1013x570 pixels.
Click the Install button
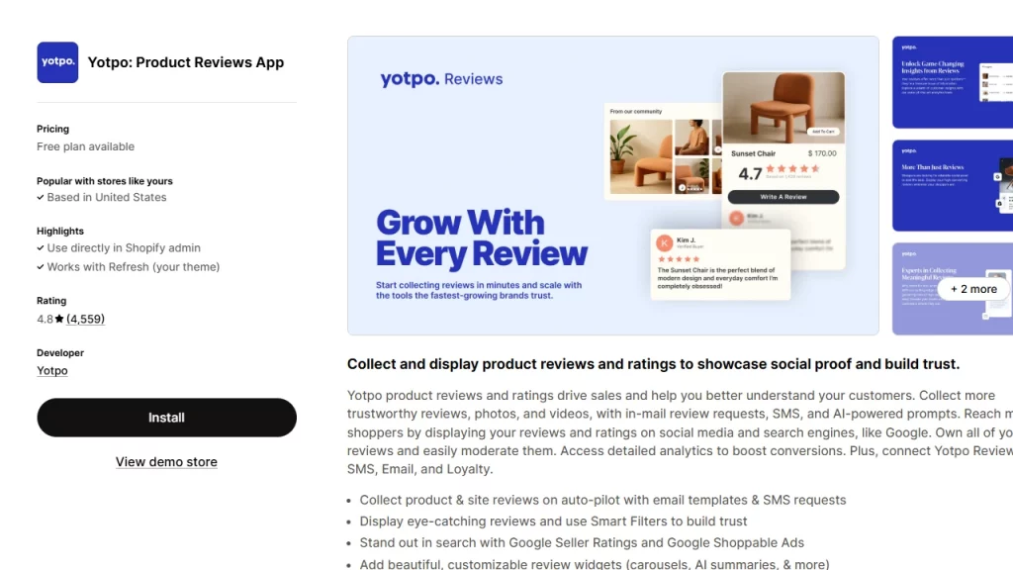166,418
